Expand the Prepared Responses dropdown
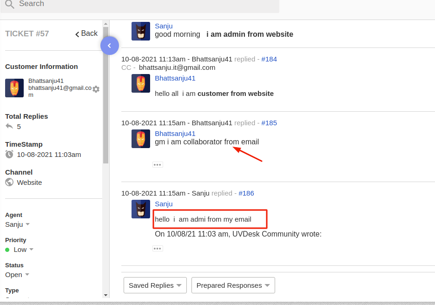Image resolution: width=435 pixels, height=305 pixels. tap(233, 285)
